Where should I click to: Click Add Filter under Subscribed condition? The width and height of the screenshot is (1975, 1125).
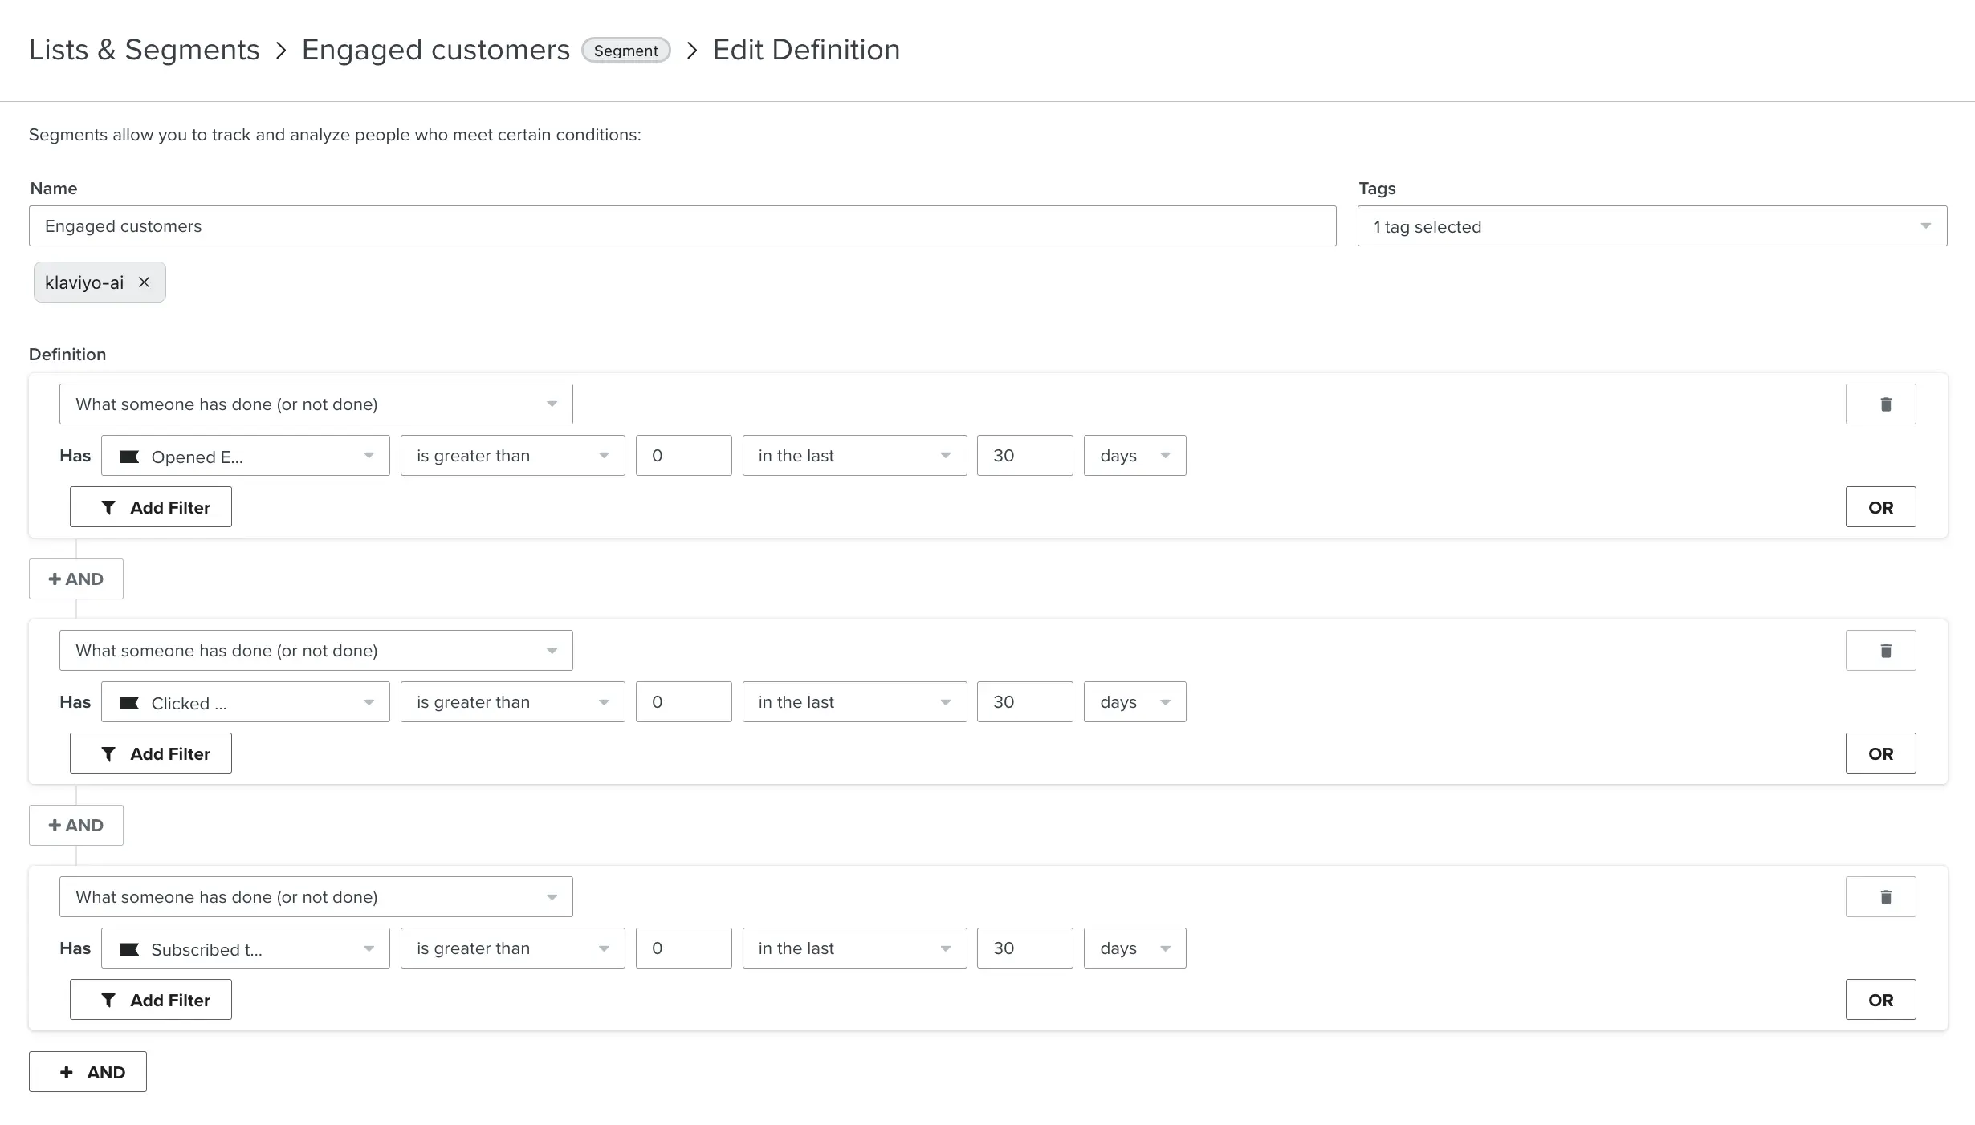pos(151,1000)
